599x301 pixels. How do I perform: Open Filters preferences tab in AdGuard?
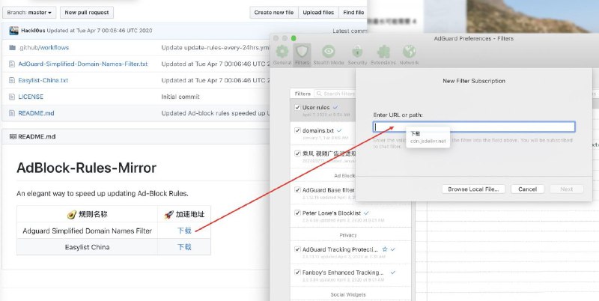302,55
